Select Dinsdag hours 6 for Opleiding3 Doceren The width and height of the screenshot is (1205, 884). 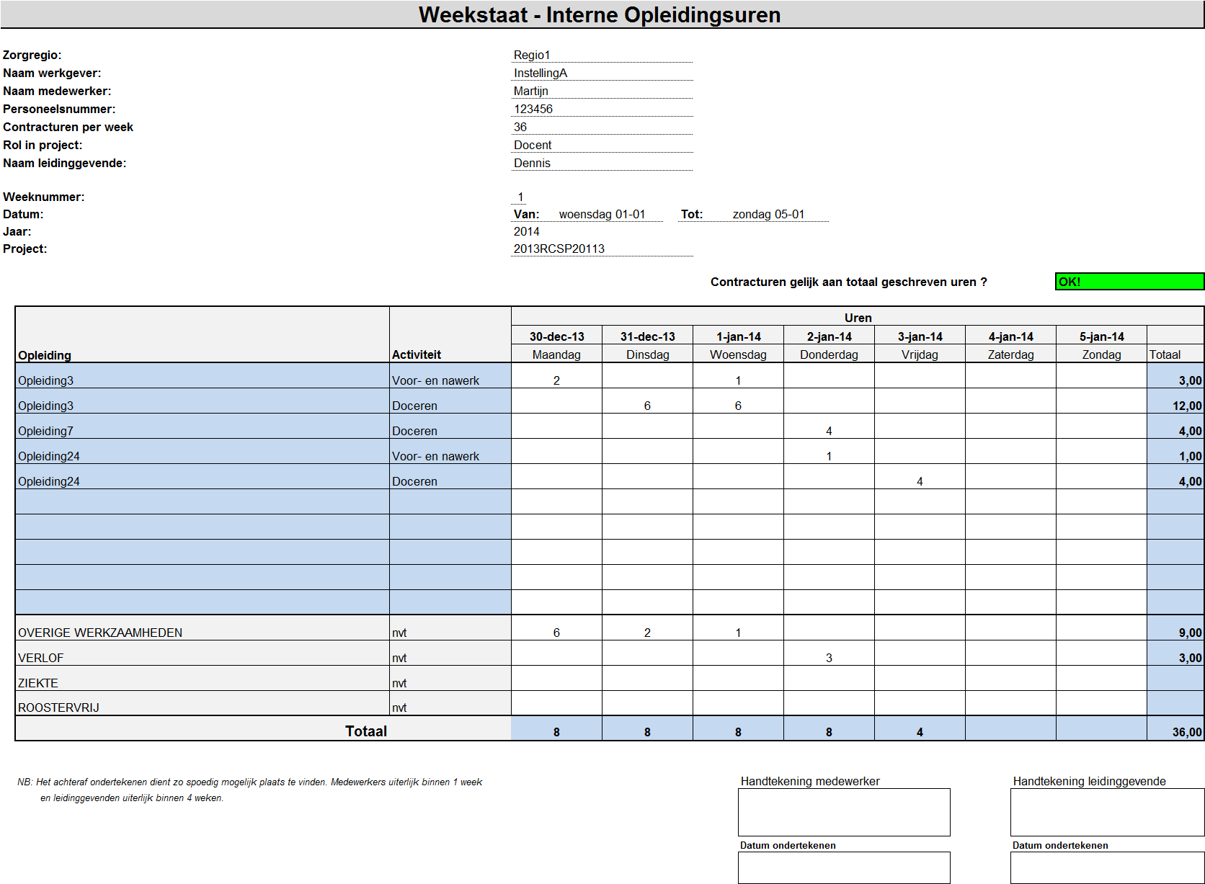coord(647,401)
